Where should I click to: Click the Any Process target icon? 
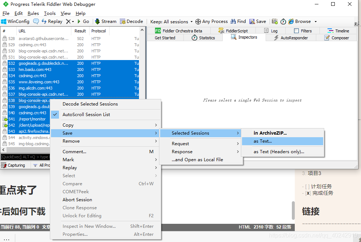coord(198,21)
